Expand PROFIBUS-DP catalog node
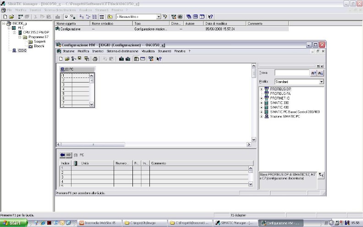This screenshot has height=227, width=363. tap(261, 89)
